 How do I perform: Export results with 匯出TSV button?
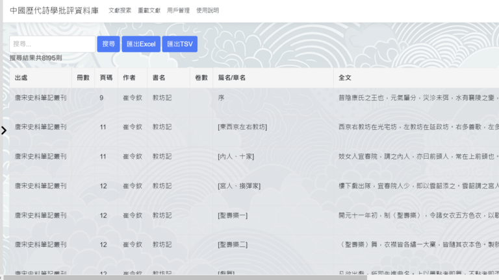click(x=179, y=44)
